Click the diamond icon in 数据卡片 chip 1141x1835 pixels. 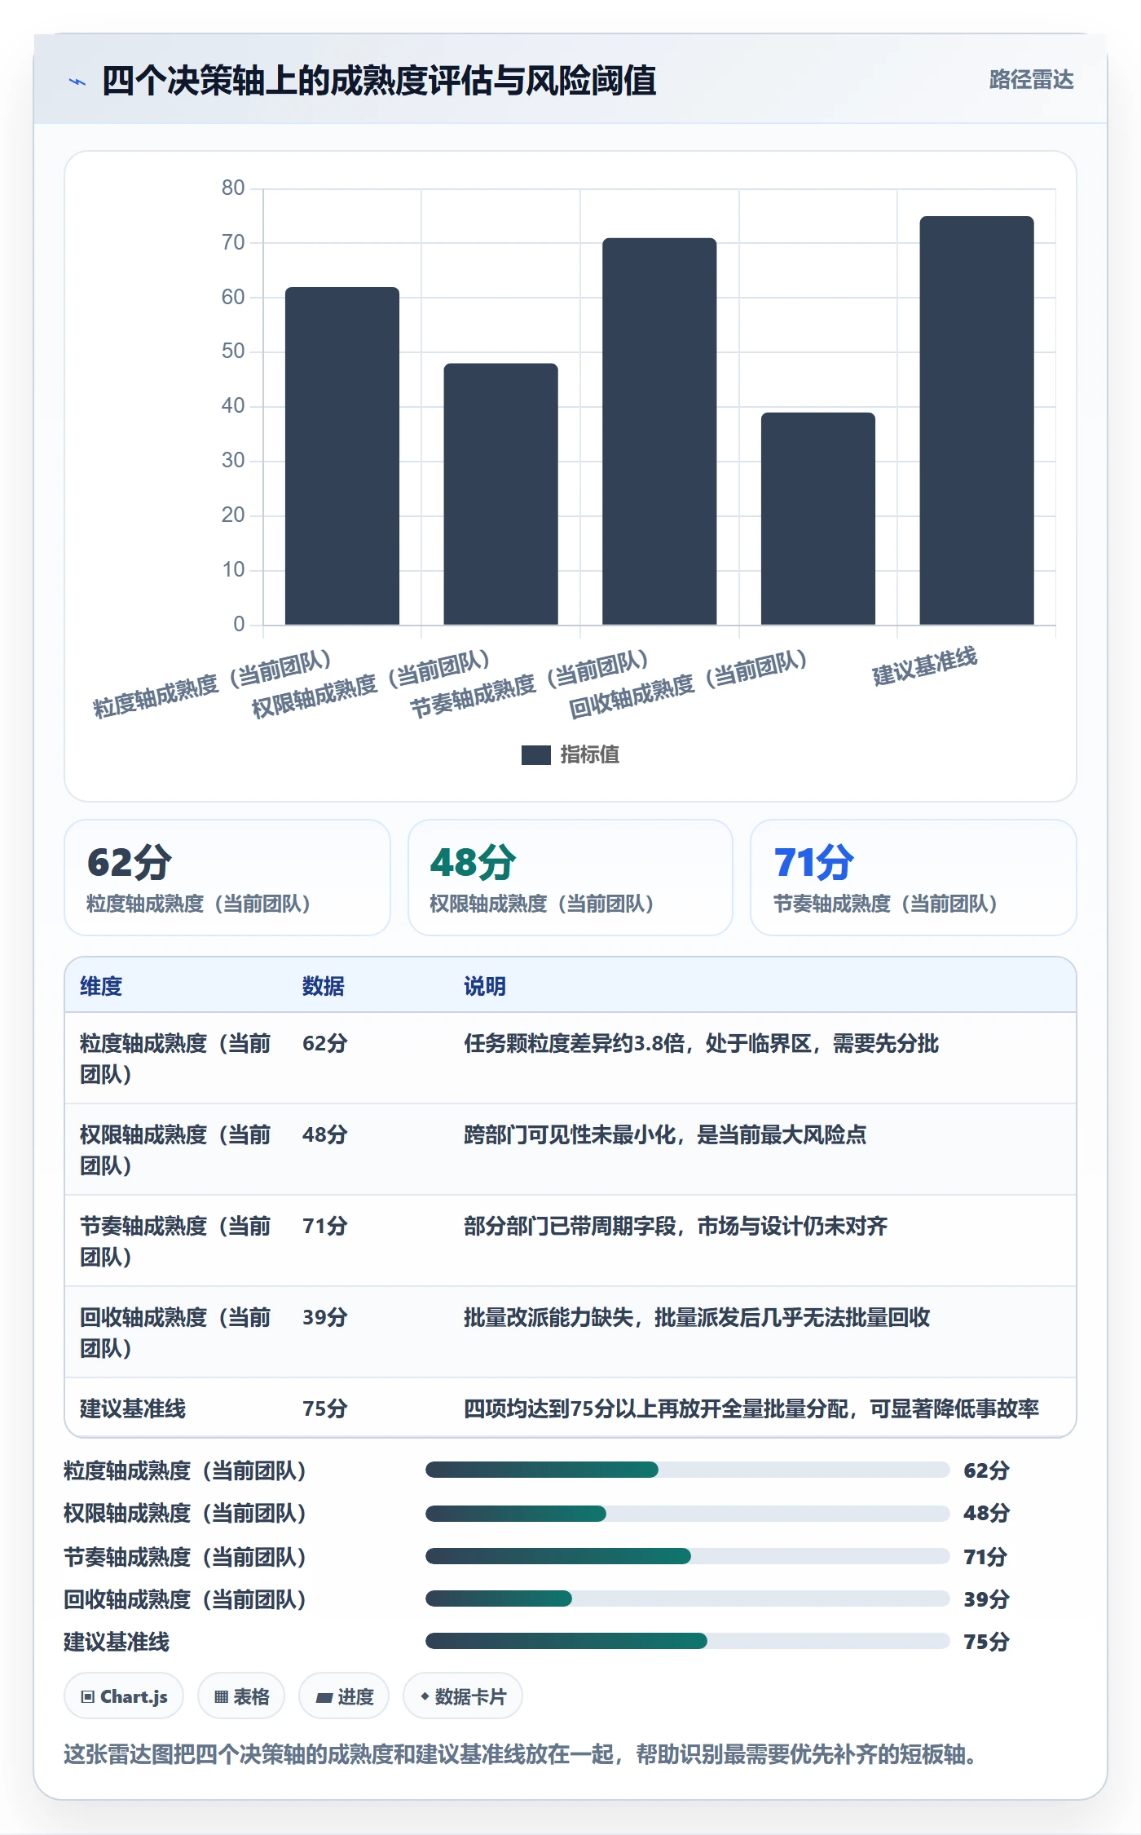425,1697
